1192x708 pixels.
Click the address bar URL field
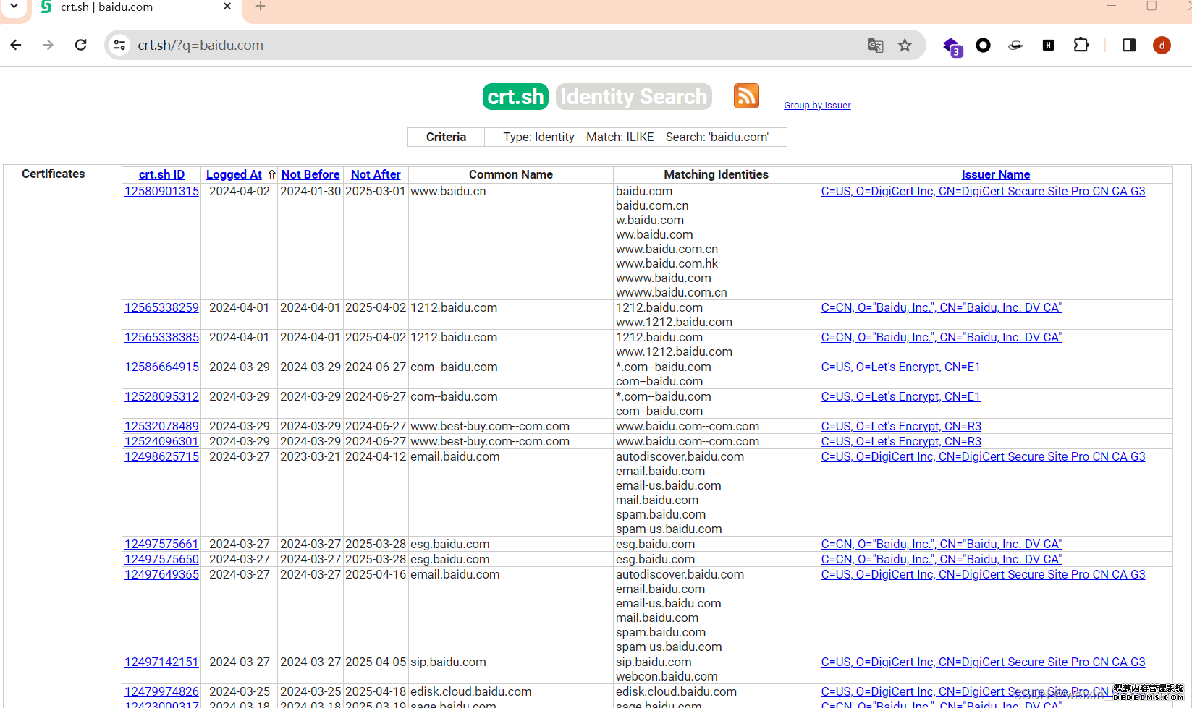click(492, 45)
